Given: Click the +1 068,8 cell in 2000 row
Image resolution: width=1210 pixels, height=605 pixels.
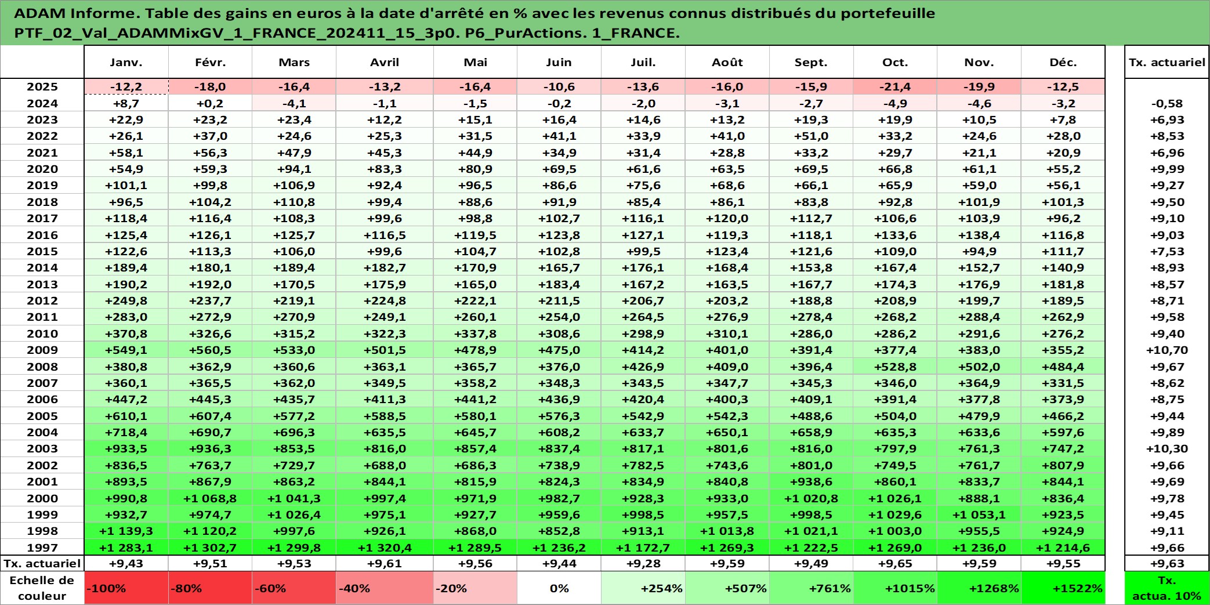Looking at the screenshot, I should coord(210,498).
